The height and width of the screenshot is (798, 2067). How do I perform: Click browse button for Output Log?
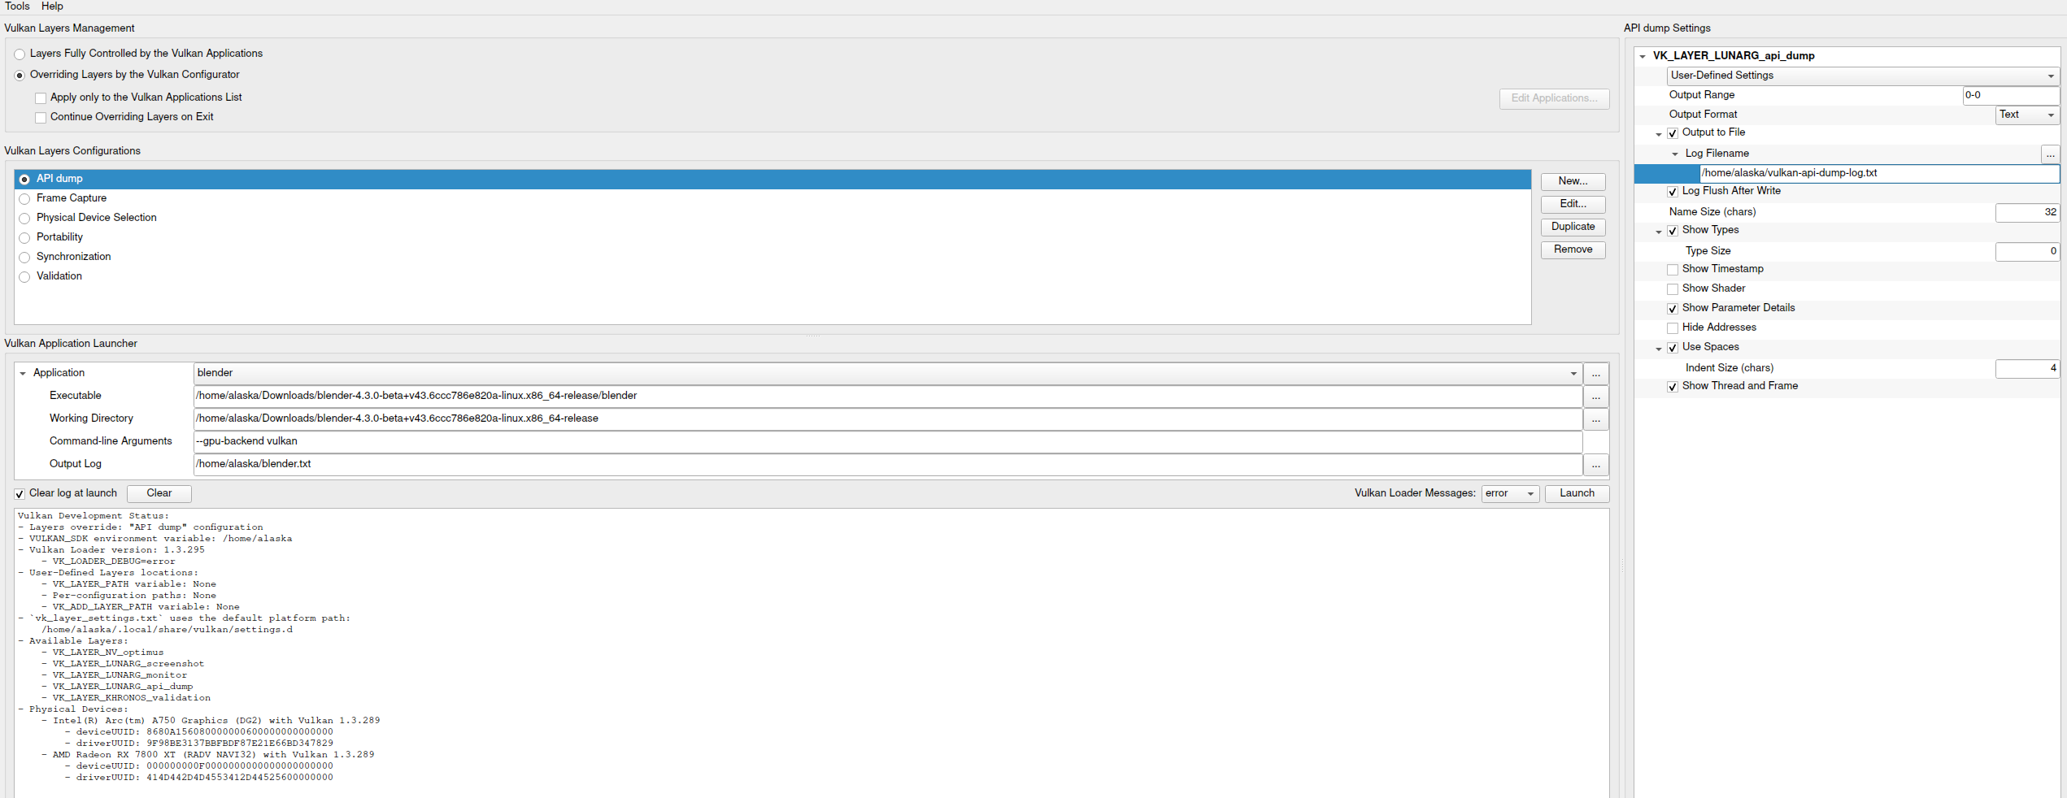pos(1595,465)
